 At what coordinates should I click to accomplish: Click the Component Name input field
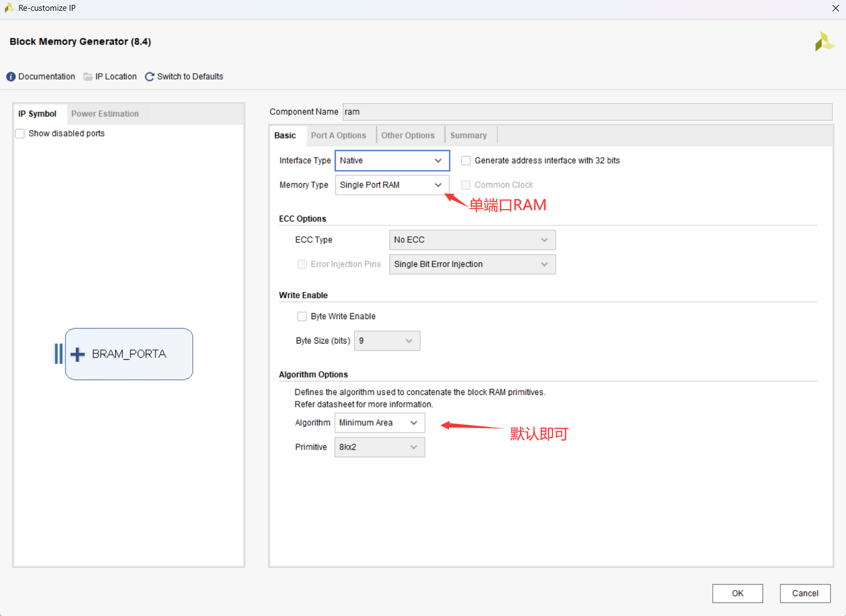click(x=588, y=112)
